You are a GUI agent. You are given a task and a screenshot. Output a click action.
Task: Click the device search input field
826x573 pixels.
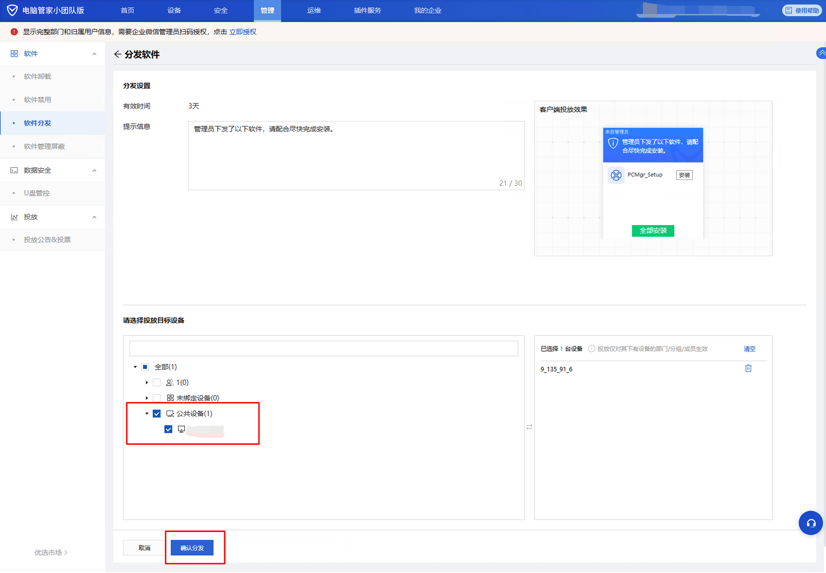pos(323,348)
